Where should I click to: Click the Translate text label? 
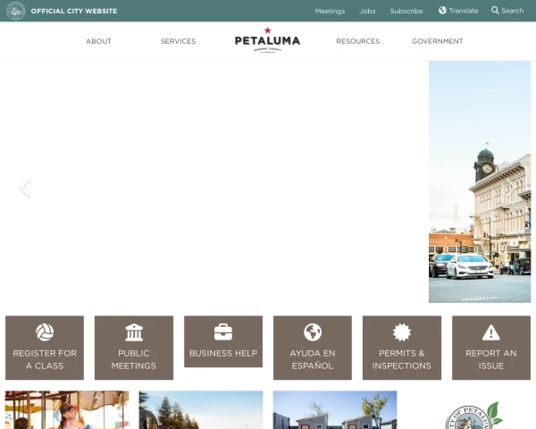pyautogui.click(x=464, y=11)
